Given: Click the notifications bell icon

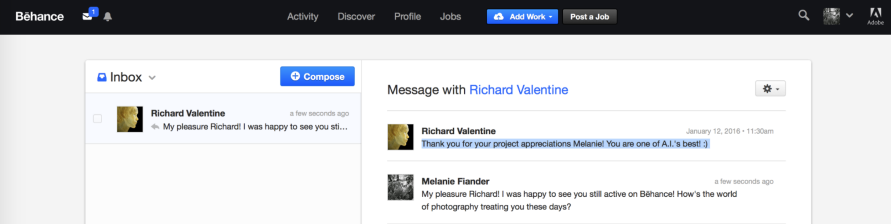Looking at the screenshot, I should (x=108, y=17).
